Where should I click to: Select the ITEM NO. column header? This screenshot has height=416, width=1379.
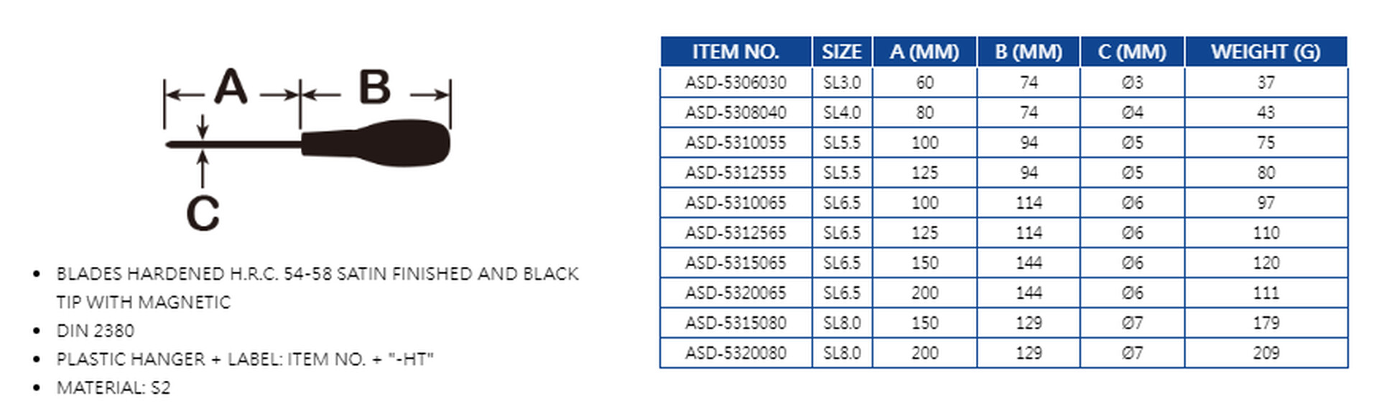tap(735, 52)
